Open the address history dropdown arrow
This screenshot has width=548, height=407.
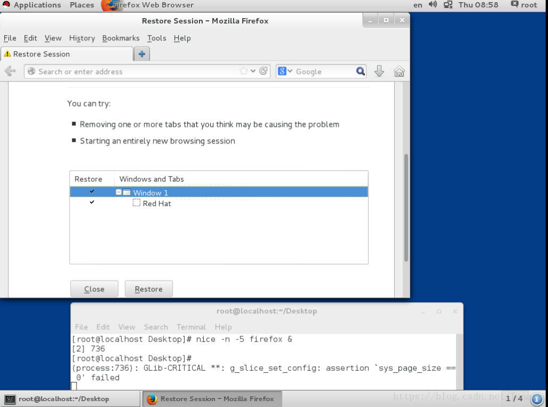point(253,71)
